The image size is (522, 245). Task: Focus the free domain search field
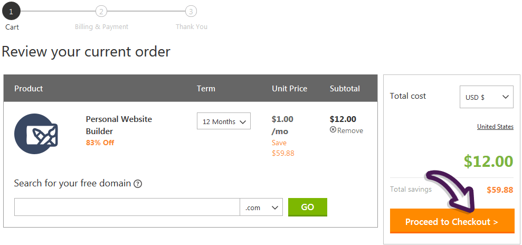point(127,207)
